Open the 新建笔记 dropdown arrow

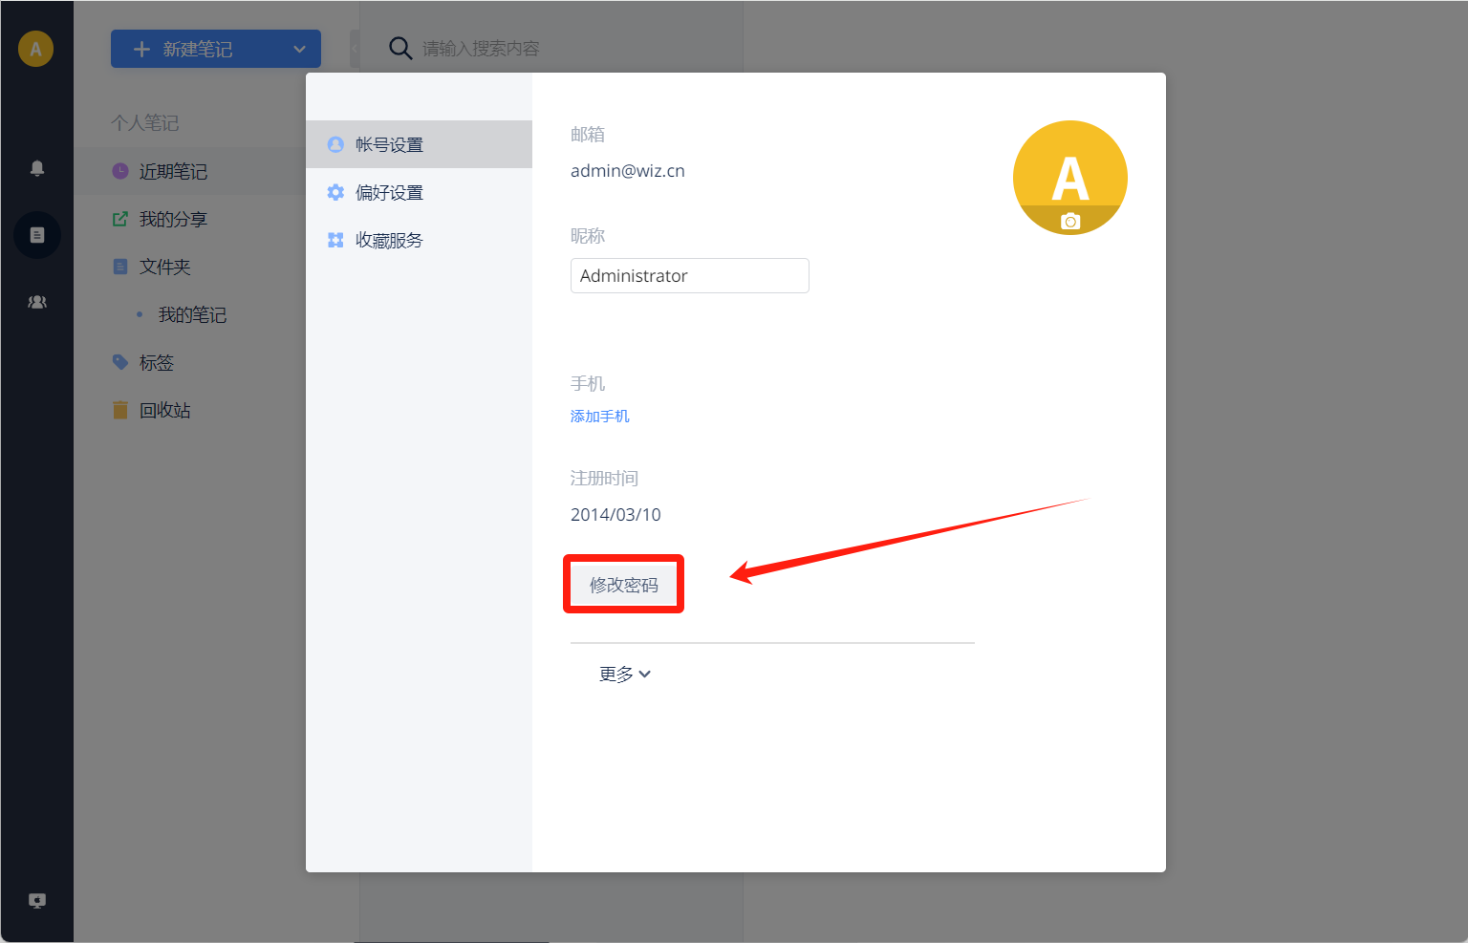click(299, 49)
